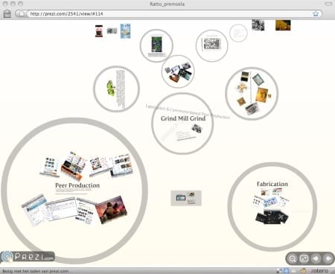
Task: Select the Grind Mill Grind frame title
Action: click(183, 118)
